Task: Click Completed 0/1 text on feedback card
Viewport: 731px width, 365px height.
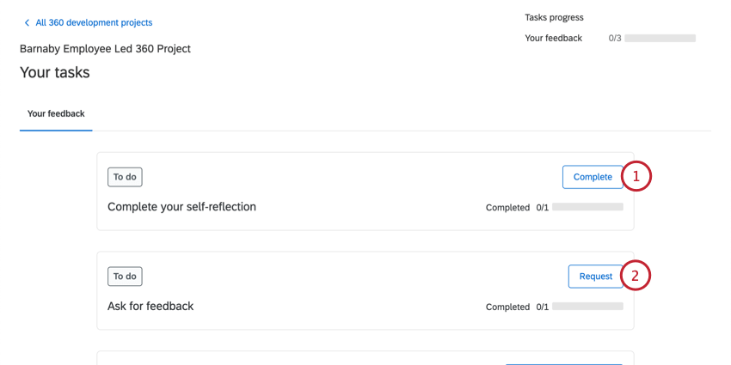Action: (x=517, y=307)
